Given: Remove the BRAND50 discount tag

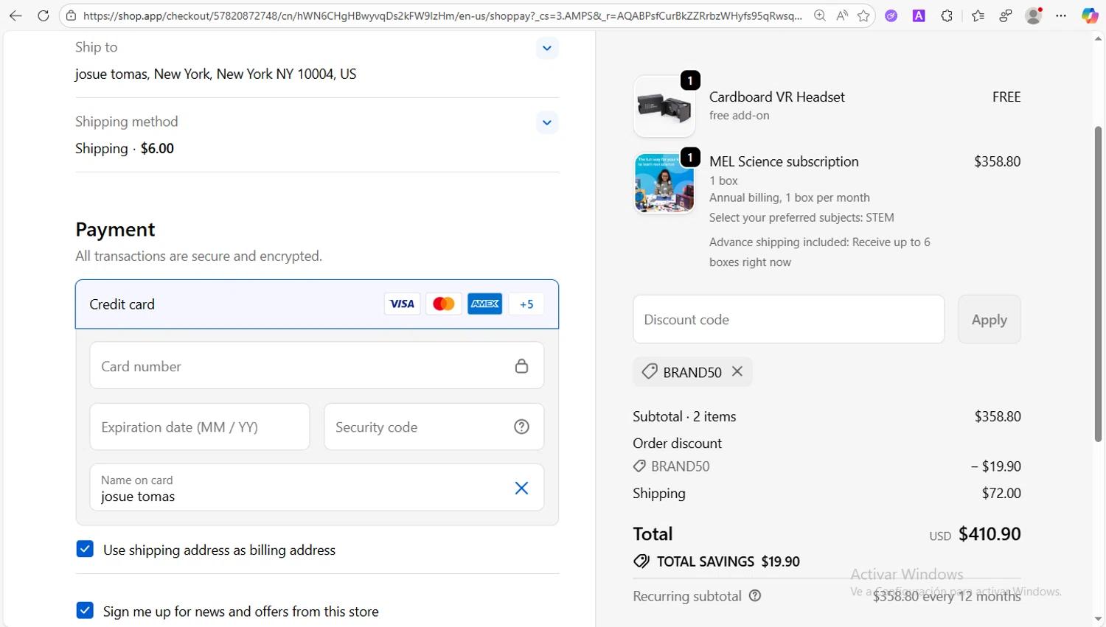Looking at the screenshot, I should [x=737, y=371].
